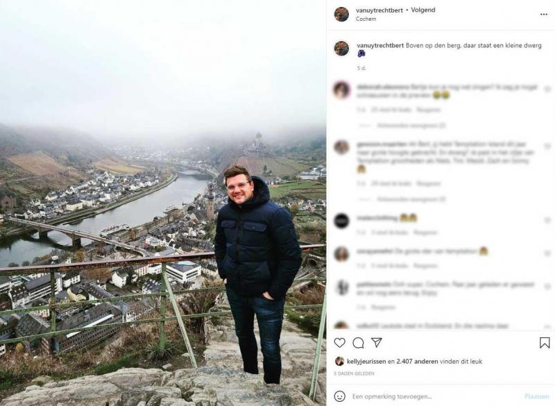Click in the 'Een opmerking toevoegen' field
This screenshot has width=555, height=406.
(x=436, y=396)
